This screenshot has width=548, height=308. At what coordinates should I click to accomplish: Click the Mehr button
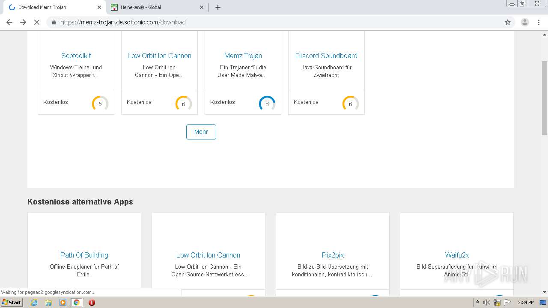tap(201, 132)
